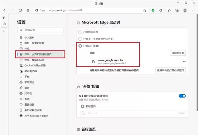The height and width of the screenshot is (135, 198).
Task: Select 开始、主页和新建标签页 in sidebar
Action: 40,54
